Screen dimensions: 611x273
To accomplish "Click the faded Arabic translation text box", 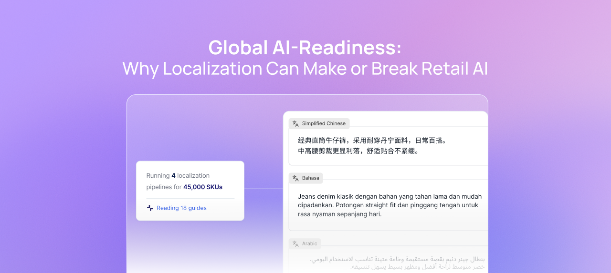I will (x=389, y=260).
